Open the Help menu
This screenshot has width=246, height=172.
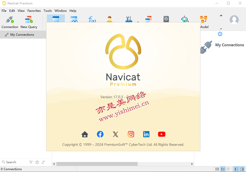(x=73, y=11)
